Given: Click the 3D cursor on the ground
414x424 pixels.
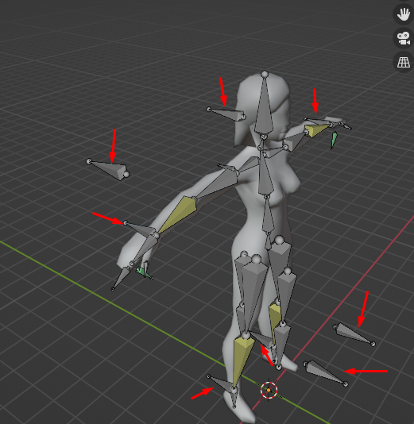Looking at the screenshot, I should click(x=269, y=390).
